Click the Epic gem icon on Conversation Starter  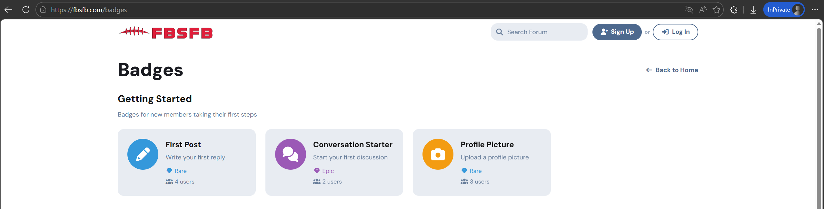pos(317,171)
